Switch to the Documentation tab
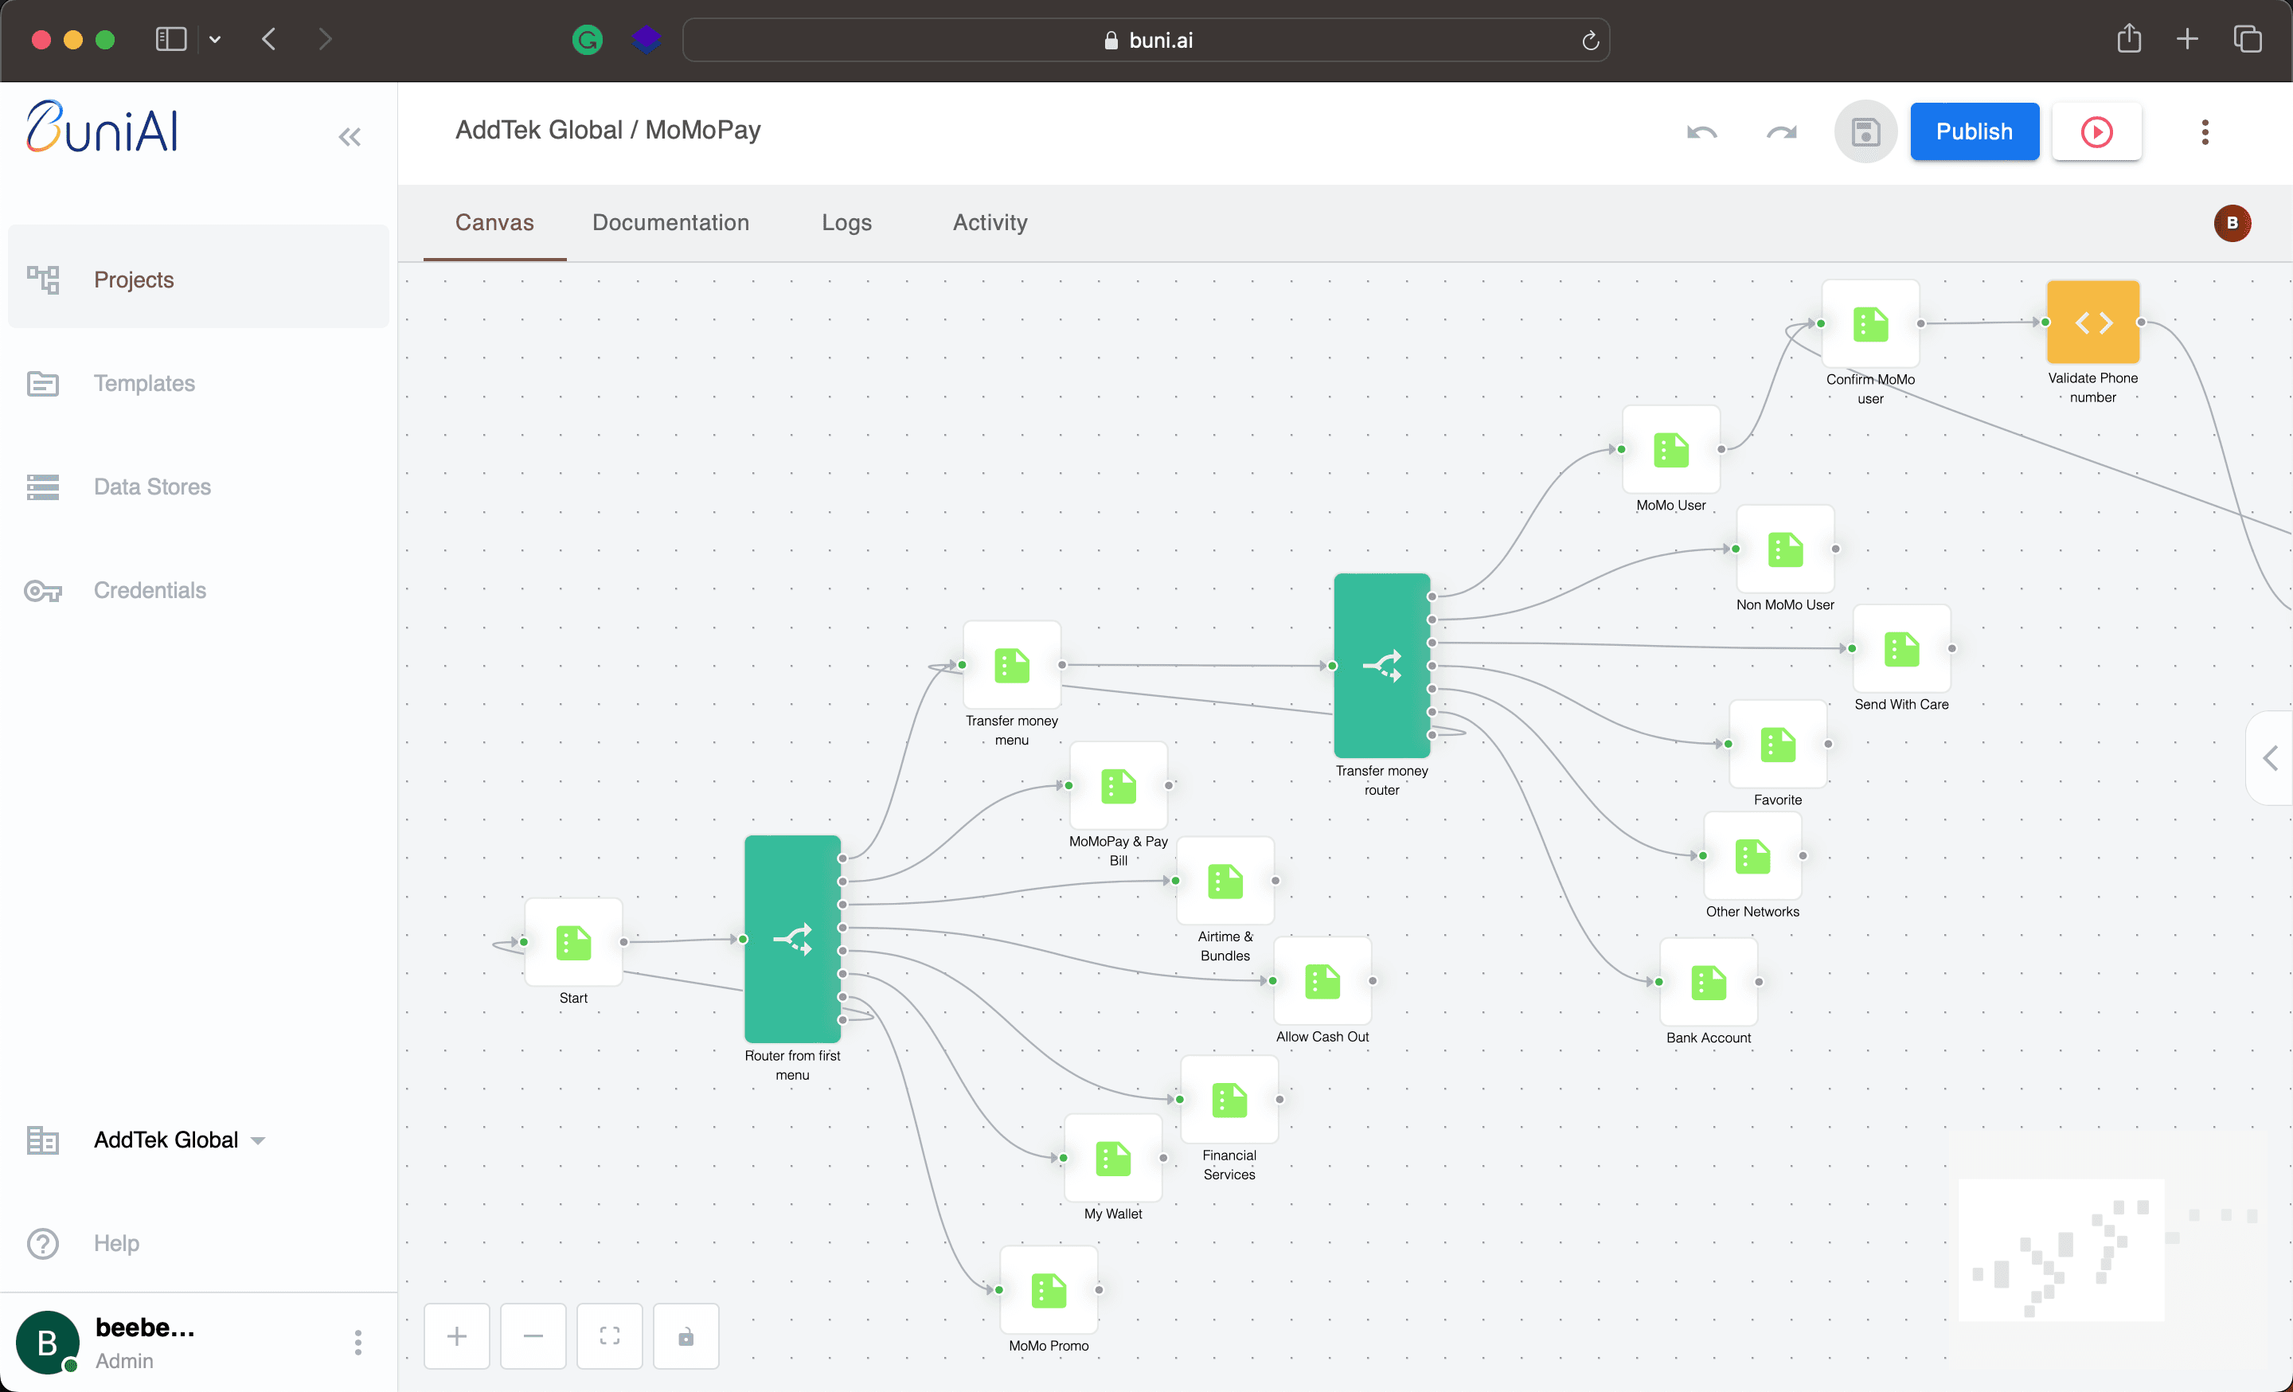This screenshot has height=1392, width=2293. click(x=670, y=222)
